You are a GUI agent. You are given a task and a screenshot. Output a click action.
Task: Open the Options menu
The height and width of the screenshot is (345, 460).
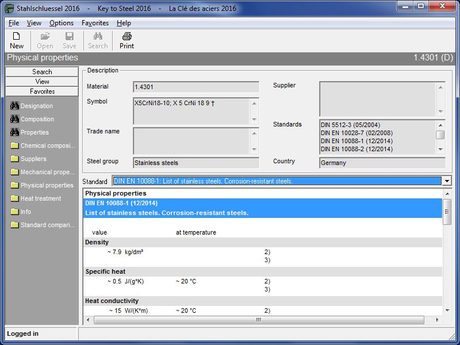(x=62, y=23)
